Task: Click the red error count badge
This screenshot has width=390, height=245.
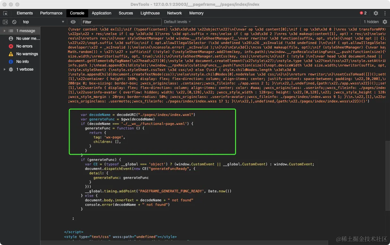Action: [x=363, y=13]
